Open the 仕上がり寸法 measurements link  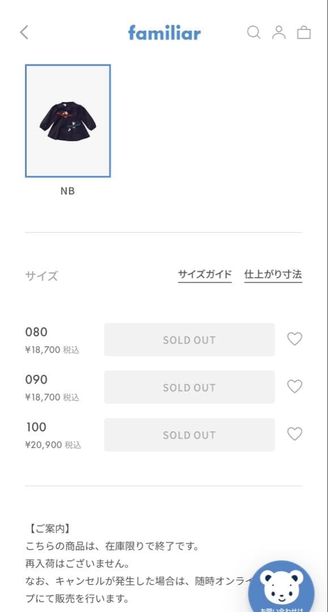[273, 274]
